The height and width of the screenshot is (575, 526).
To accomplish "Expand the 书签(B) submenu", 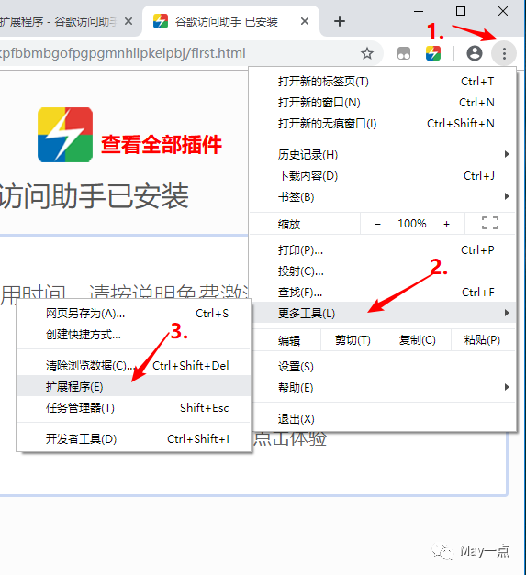I will tap(383, 197).
